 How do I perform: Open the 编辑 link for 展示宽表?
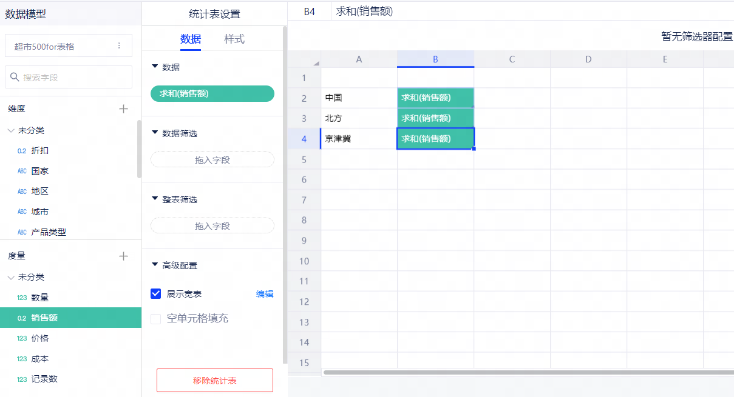click(265, 294)
